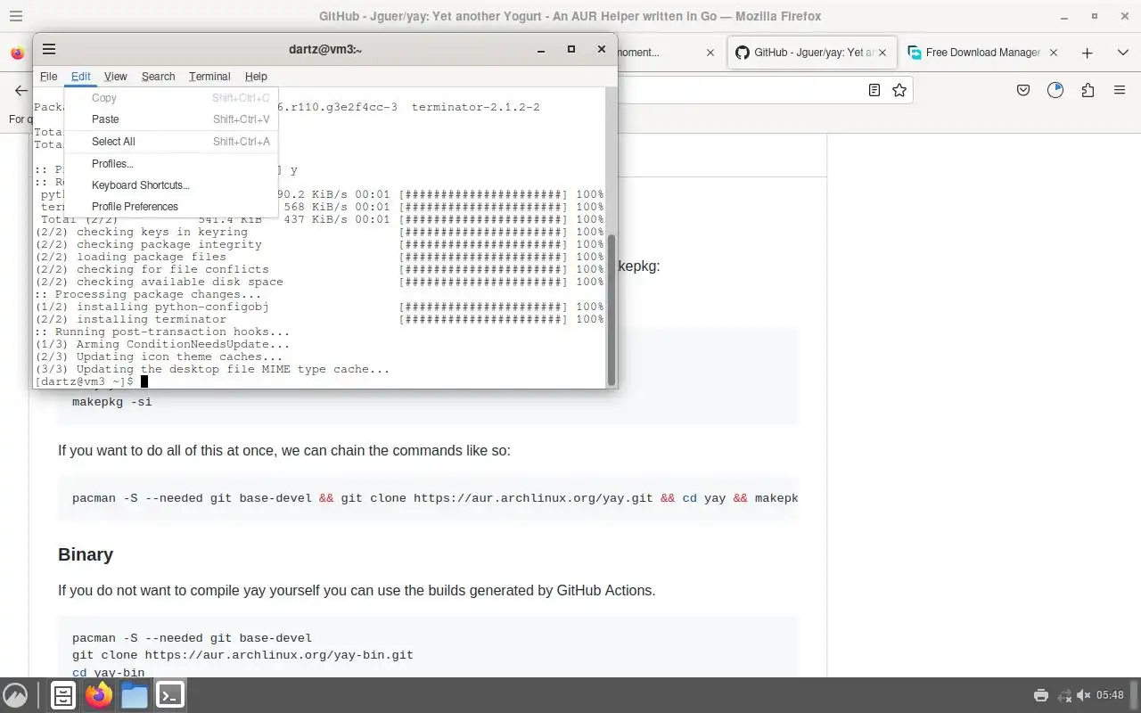This screenshot has height=713, width=1141.
Task: Go back in Firefox history arrow
Action: click(21, 90)
